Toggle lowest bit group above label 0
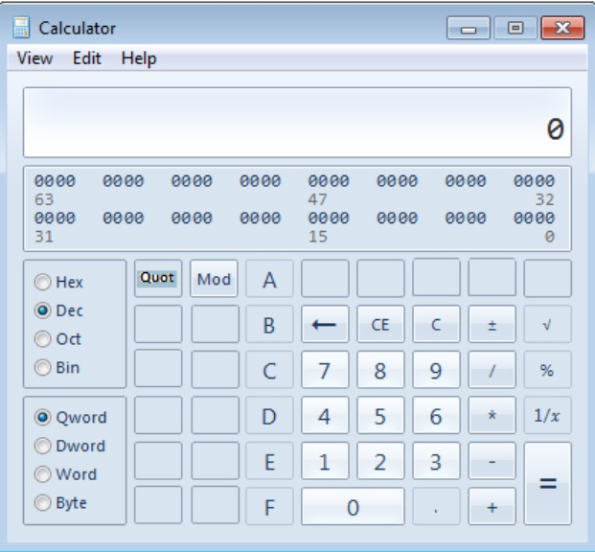Screen dimensions: 595x552 (535, 218)
